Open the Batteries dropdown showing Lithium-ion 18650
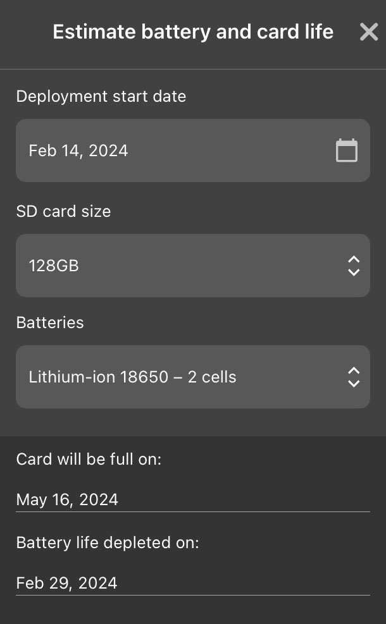Image resolution: width=386 pixels, height=624 pixels. [x=193, y=377]
